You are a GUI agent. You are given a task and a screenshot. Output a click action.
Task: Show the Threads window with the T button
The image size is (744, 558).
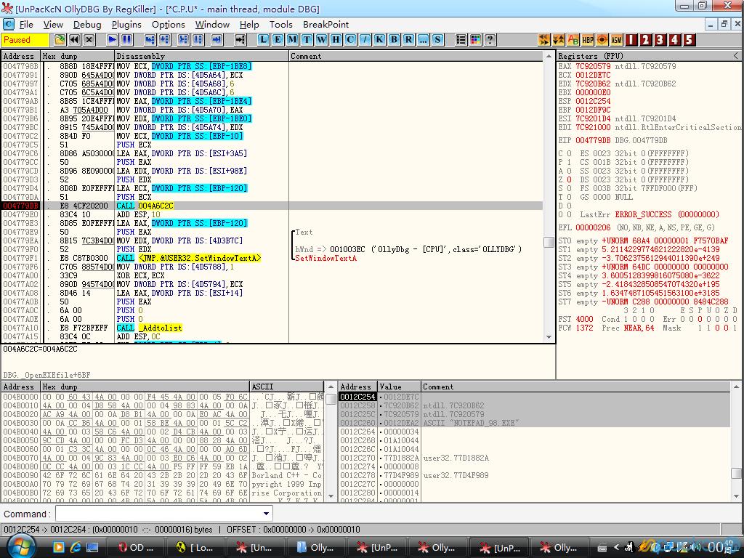[x=307, y=39]
